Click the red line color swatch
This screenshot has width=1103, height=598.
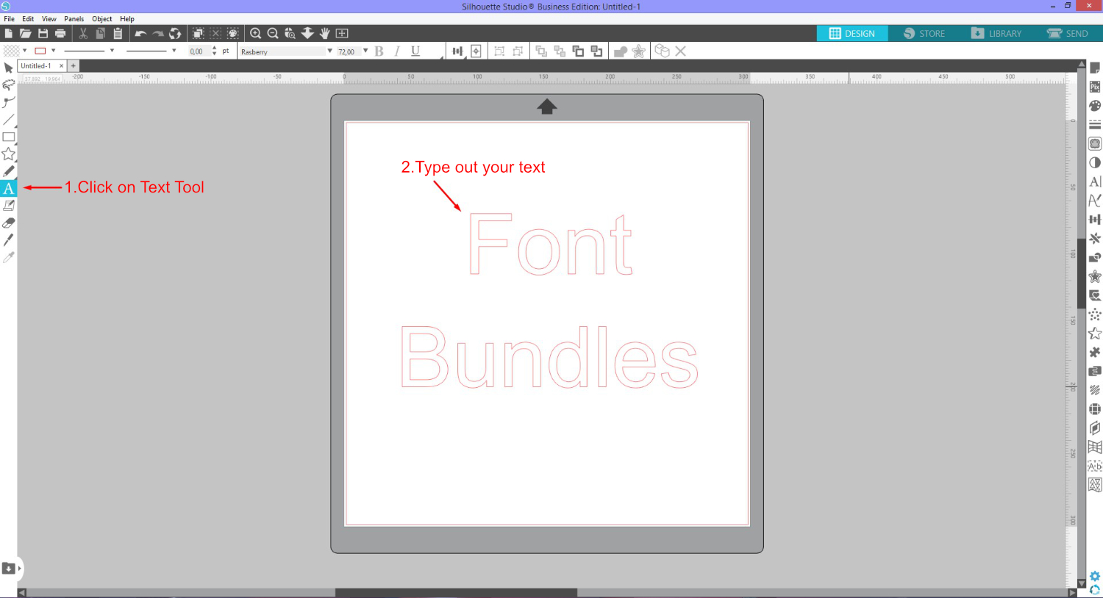click(40, 51)
